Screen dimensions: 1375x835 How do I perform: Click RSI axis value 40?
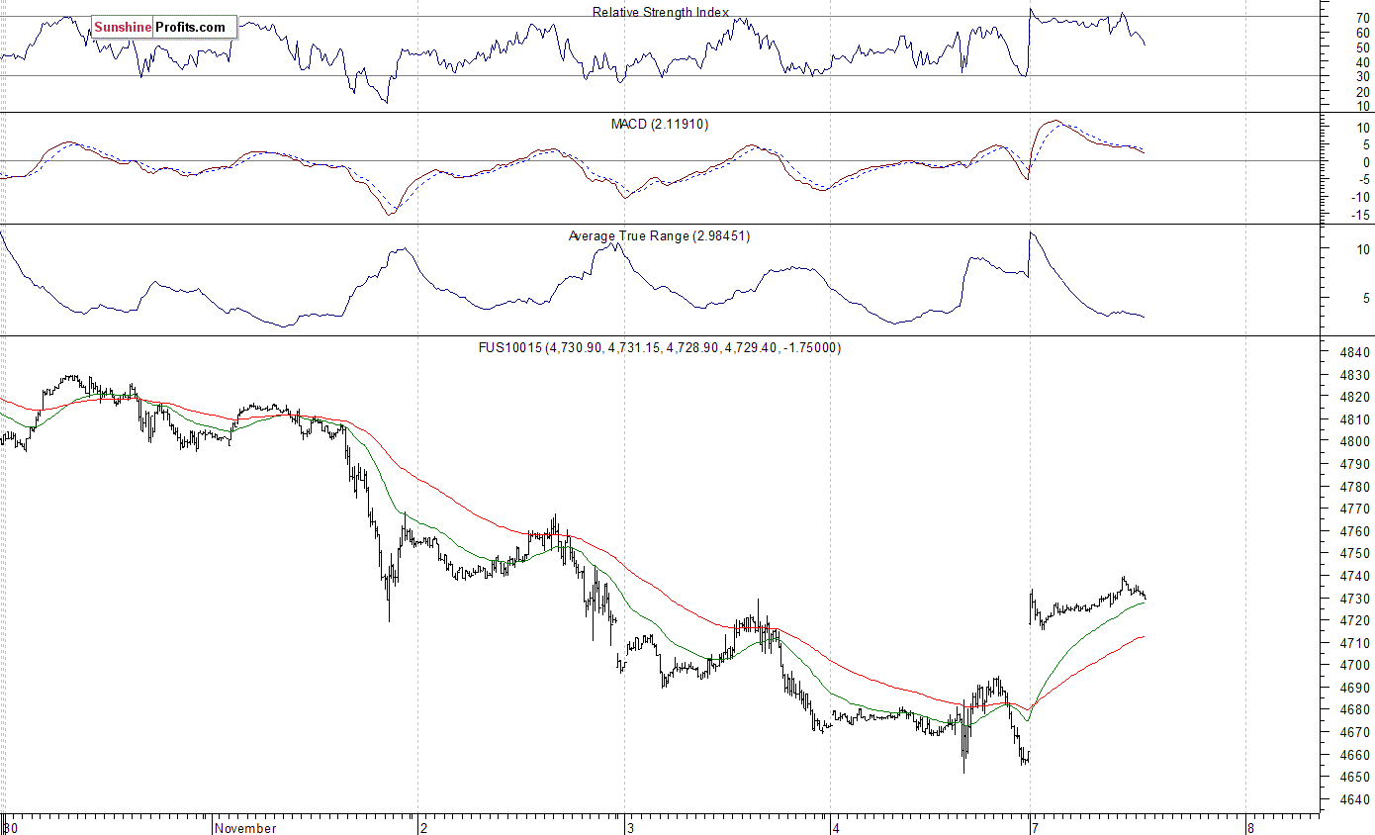click(x=1363, y=61)
